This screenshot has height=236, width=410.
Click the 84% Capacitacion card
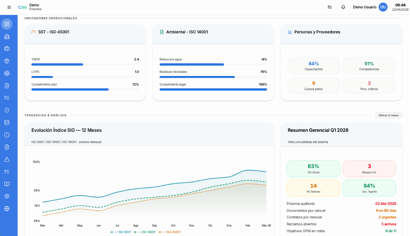click(313, 66)
